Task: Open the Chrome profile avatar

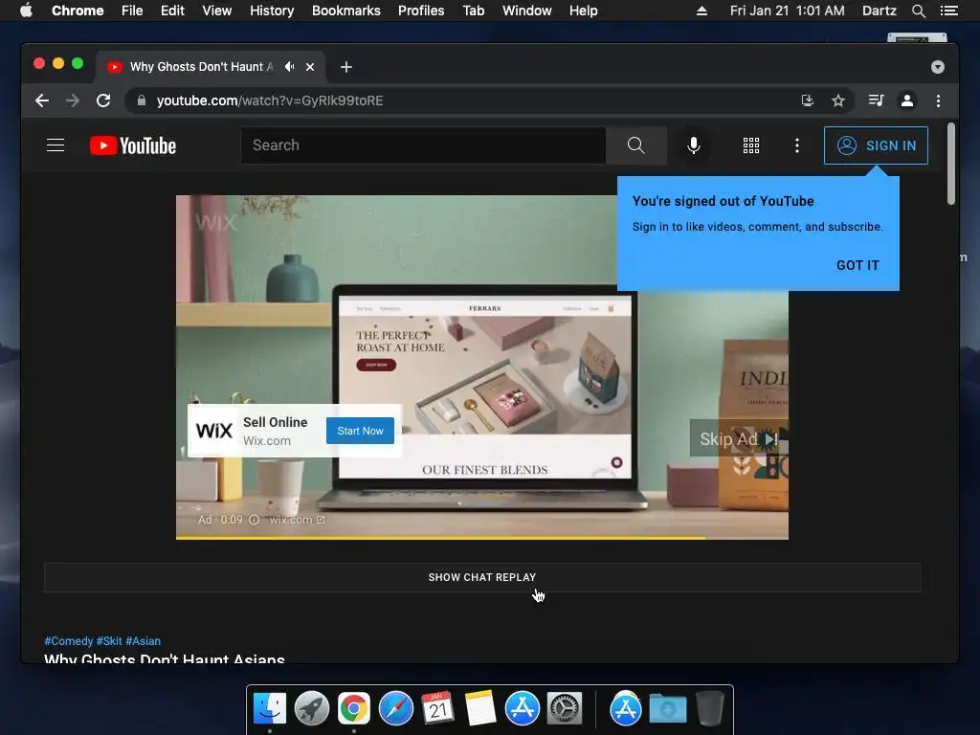Action: coord(907,100)
